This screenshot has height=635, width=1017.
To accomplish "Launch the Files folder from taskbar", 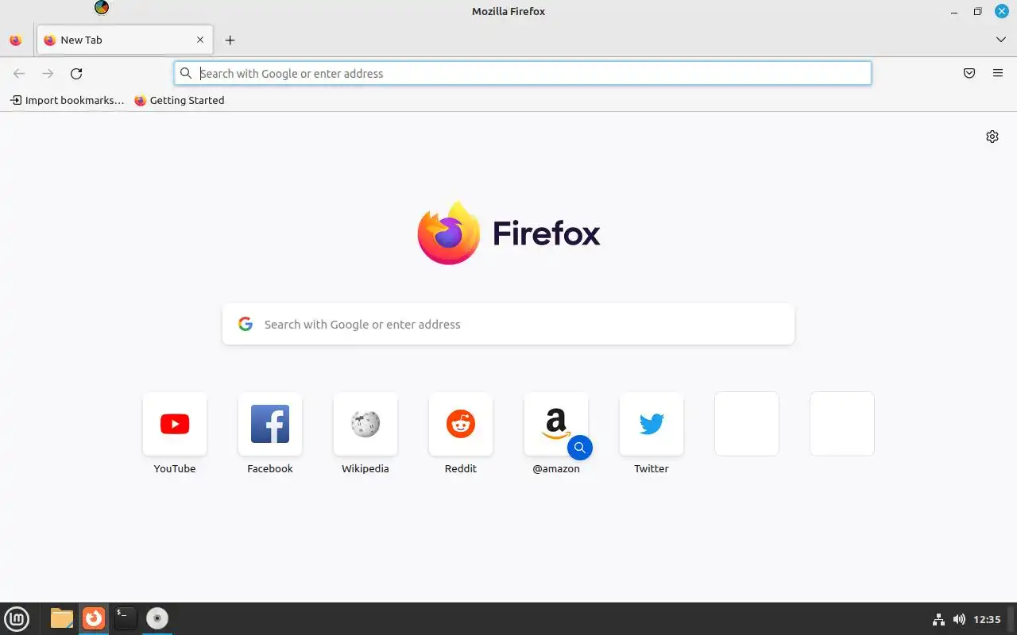I will click(x=61, y=618).
